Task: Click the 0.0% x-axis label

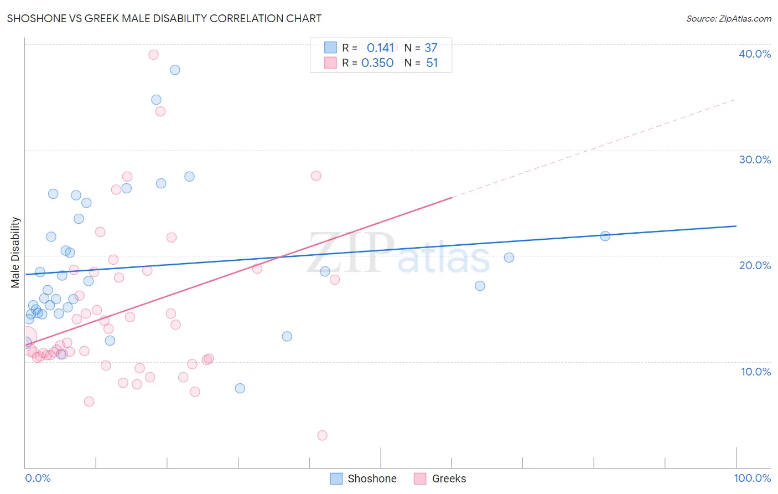Action: [x=38, y=478]
